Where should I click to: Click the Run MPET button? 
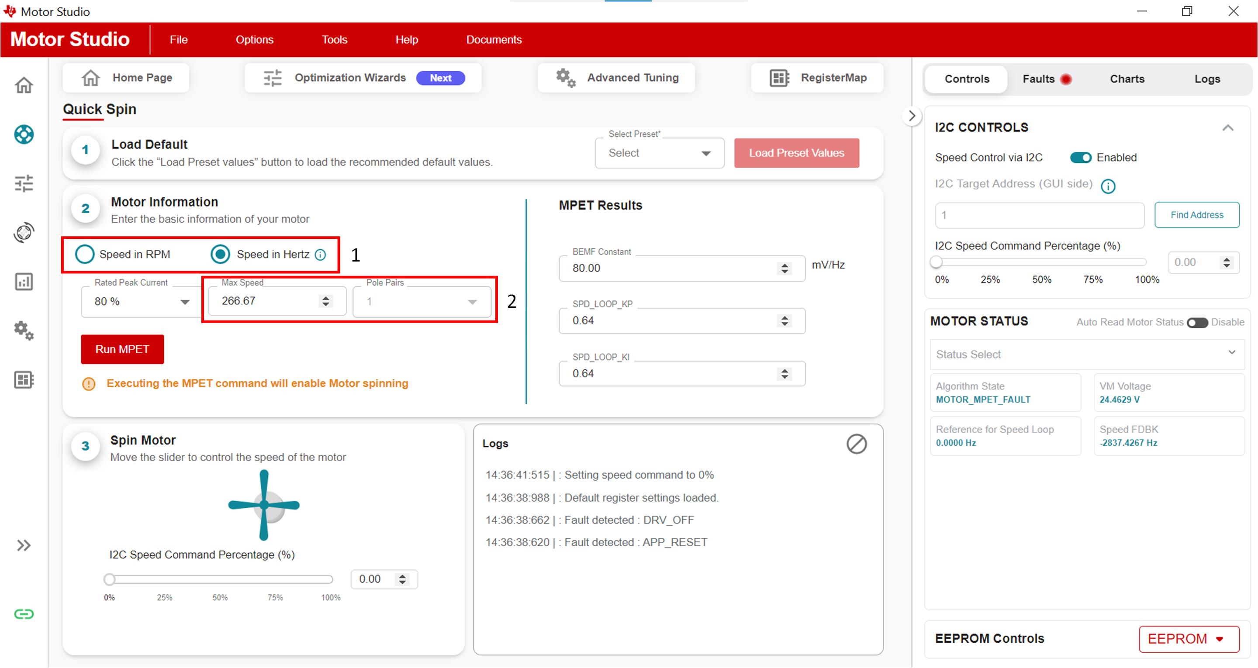coord(122,349)
